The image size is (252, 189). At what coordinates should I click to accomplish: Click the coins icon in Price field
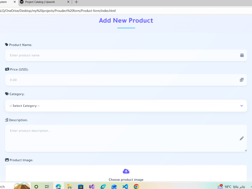click(242, 80)
